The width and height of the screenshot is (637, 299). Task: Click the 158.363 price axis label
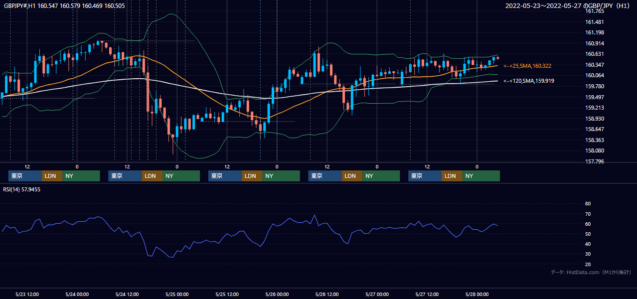click(x=595, y=140)
